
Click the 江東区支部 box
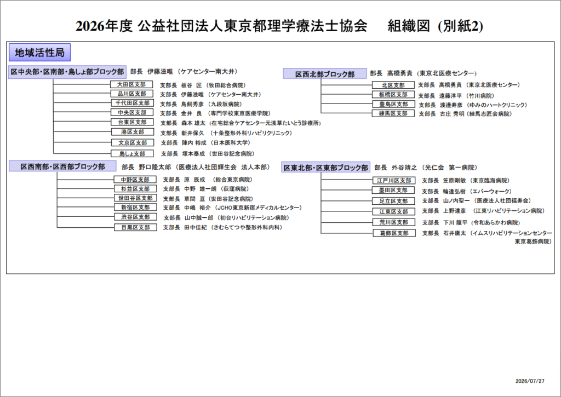pos(393,211)
